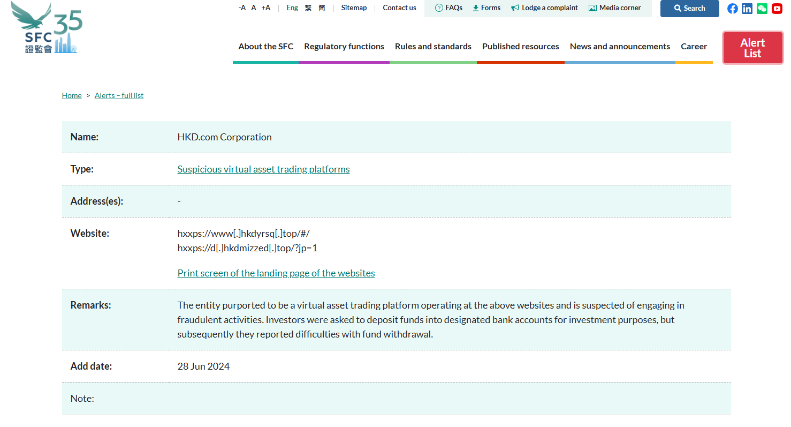Open Print screen of landing page link
The height and width of the screenshot is (427, 791).
(276, 273)
